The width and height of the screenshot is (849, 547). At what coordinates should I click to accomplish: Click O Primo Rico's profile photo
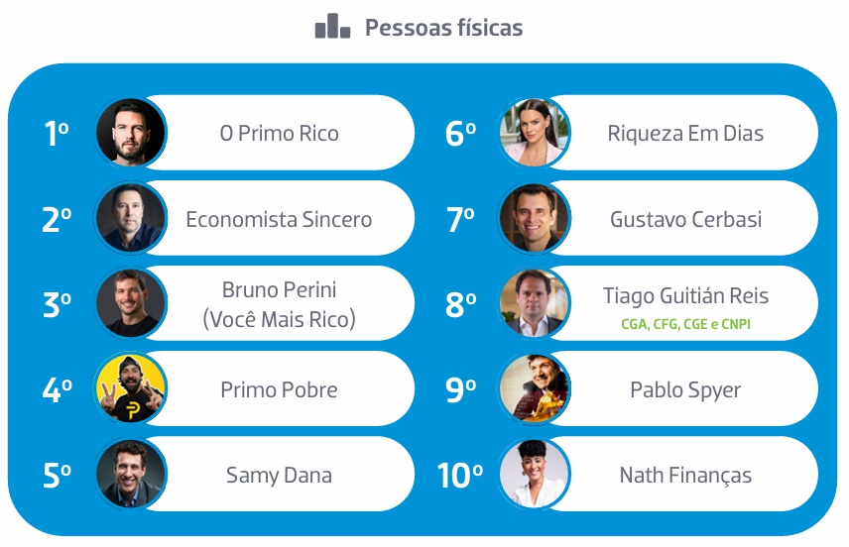point(131,133)
